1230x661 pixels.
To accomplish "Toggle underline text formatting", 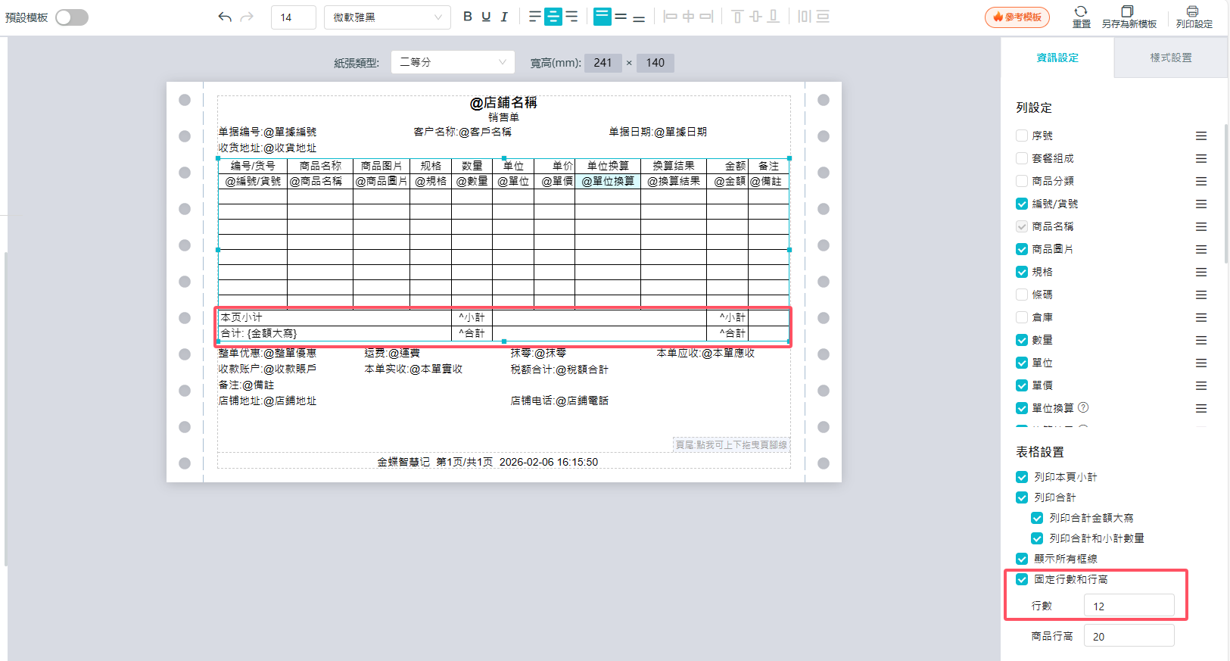I will click(x=486, y=17).
